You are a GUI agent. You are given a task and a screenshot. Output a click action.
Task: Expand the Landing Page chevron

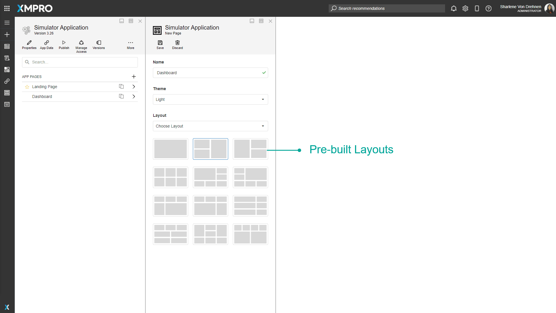[x=133, y=86]
